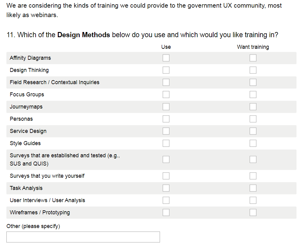Tick Want training for established and tested surveys
Screen dimensions: 302x246
[x=253, y=159]
